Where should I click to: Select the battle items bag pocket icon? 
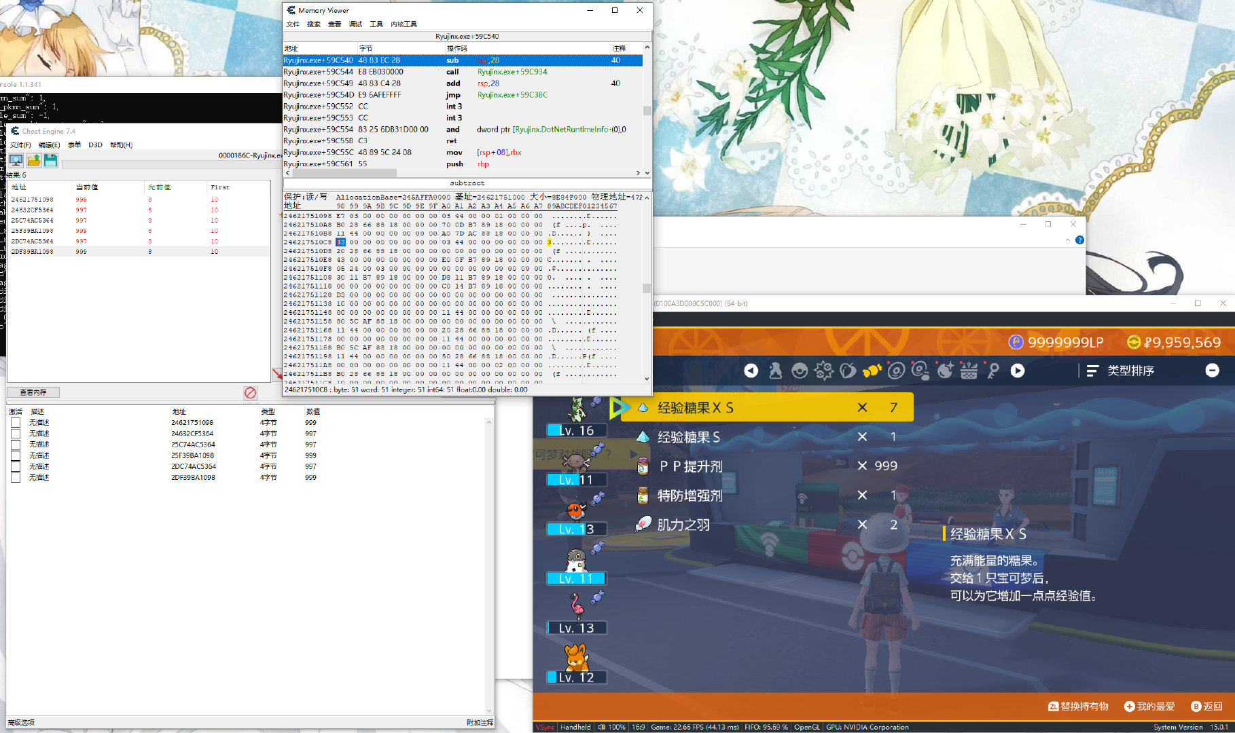coord(824,371)
